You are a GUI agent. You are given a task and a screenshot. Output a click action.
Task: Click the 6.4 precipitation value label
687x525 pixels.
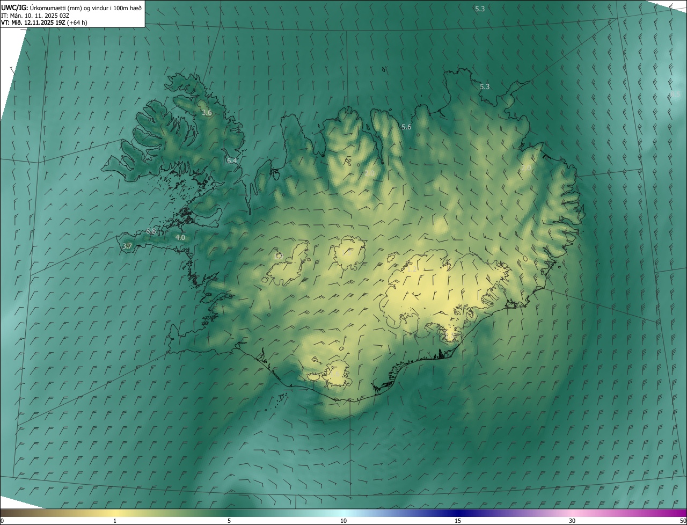pyautogui.click(x=232, y=161)
